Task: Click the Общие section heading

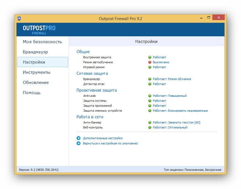Action: point(83,52)
